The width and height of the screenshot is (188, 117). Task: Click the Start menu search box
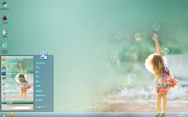click(x=17, y=108)
